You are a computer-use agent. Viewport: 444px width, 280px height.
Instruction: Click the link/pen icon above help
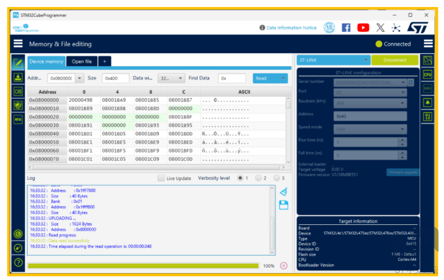click(18, 249)
